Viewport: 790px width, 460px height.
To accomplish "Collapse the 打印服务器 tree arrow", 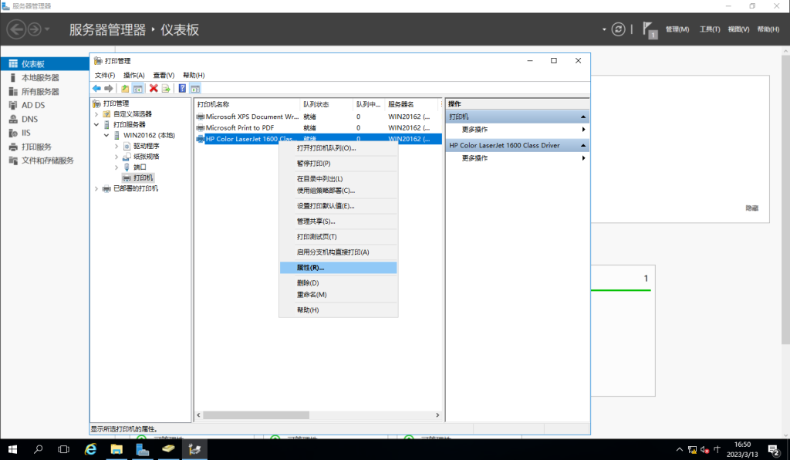I will click(96, 124).
